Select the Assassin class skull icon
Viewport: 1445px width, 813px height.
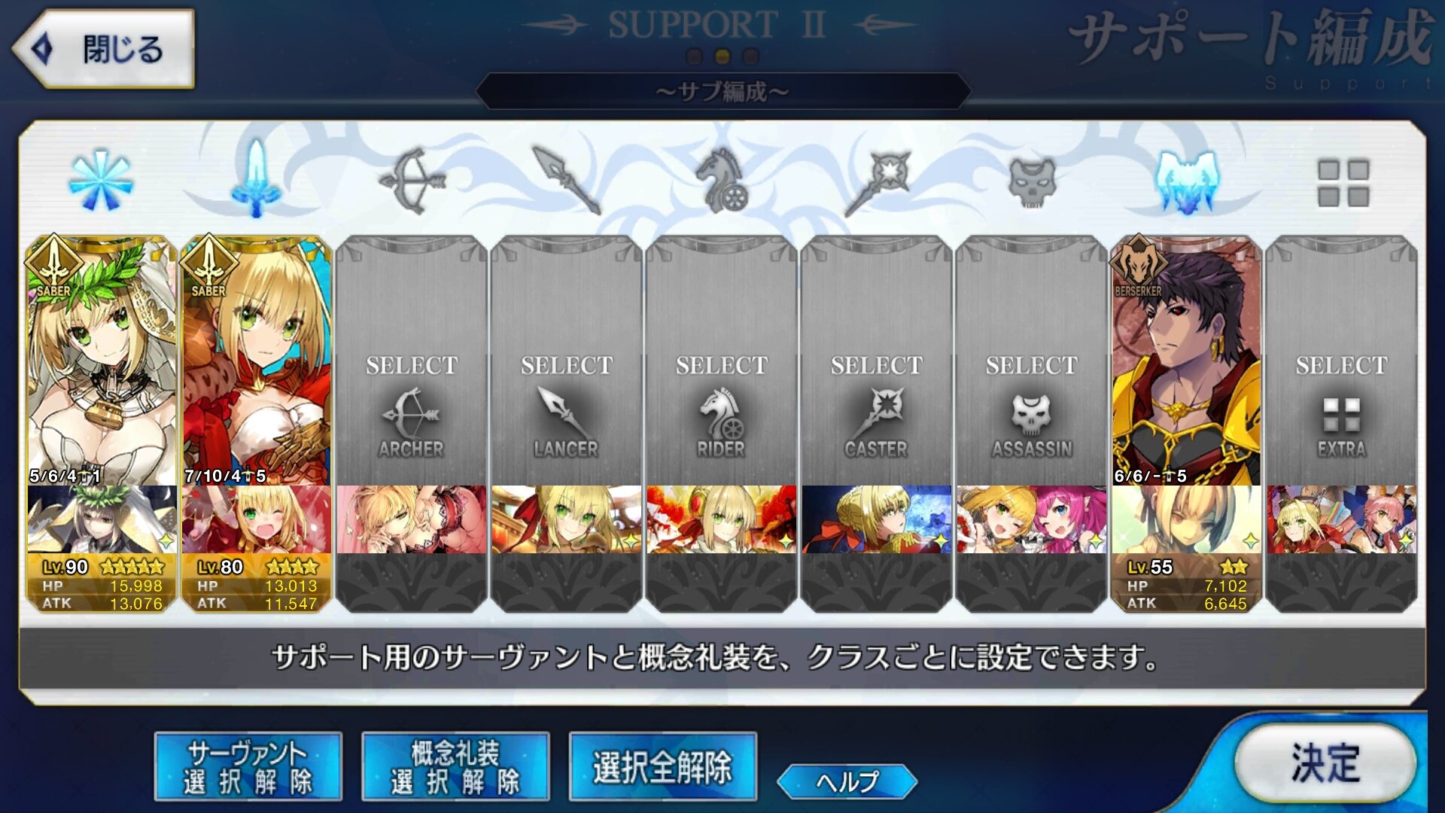[1032, 182]
